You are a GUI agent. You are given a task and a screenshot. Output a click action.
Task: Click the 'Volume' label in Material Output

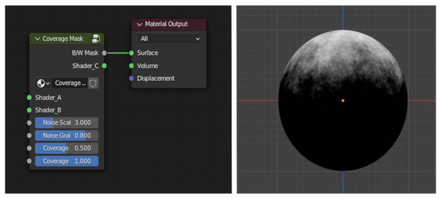point(147,66)
